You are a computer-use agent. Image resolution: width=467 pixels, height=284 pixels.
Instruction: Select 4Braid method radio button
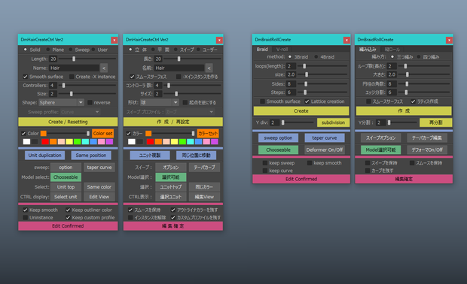pos(316,57)
